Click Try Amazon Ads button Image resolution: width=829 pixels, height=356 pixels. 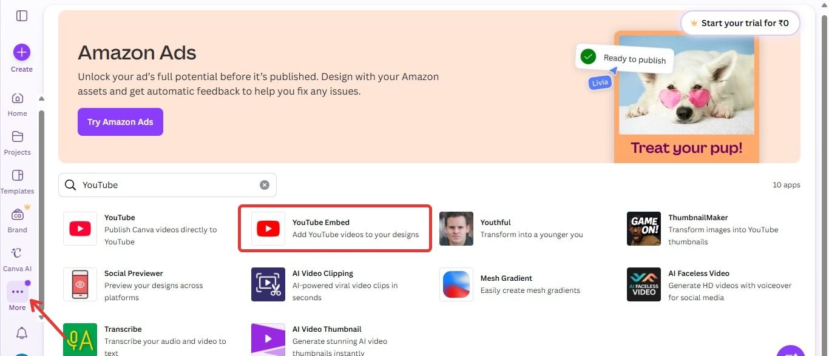(120, 122)
